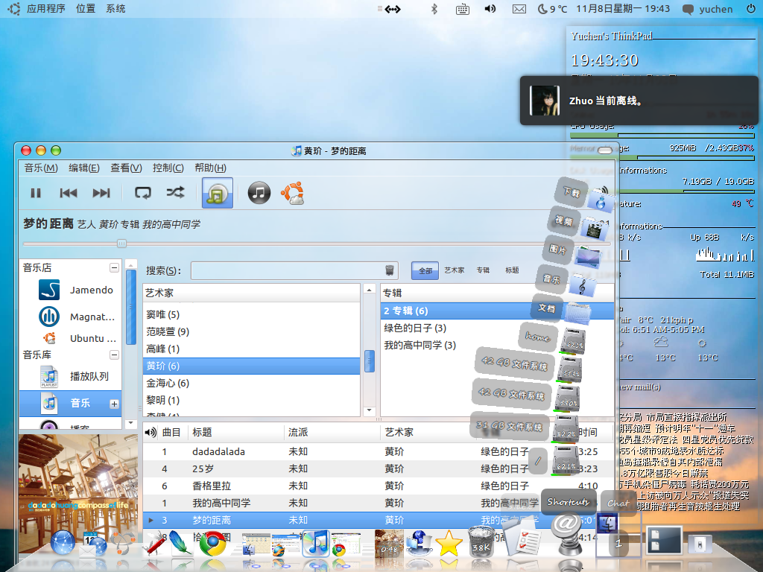Toggle repeat mode in the toolbar
Image resolution: width=763 pixels, height=572 pixels.
pyautogui.click(x=142, y=193)
